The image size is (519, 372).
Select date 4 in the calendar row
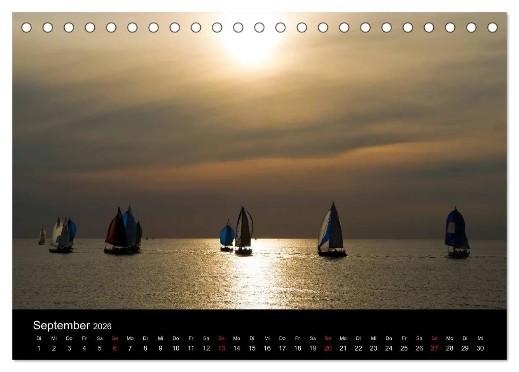coord(84,348)
